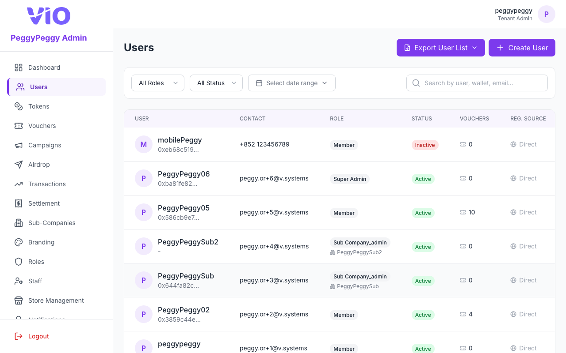
Task: Select Sub-Companies from sidebar
Action: 56,223
